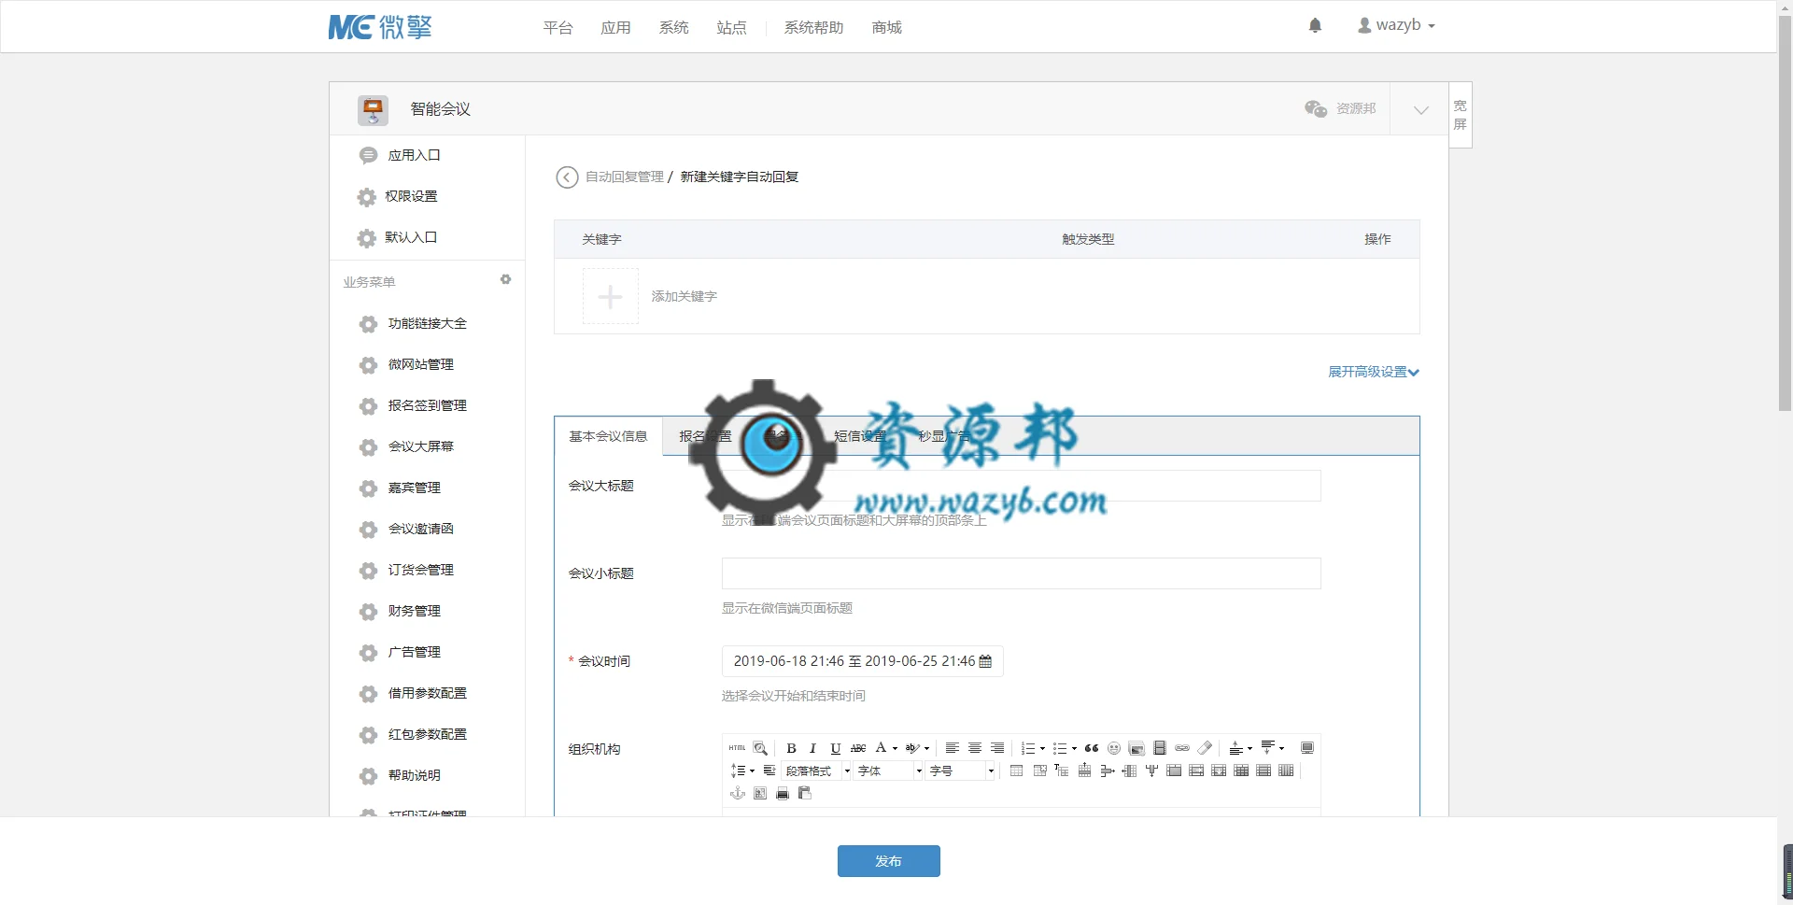
Task: Apply italic formatting in the editor toolbar
Action: (x=812, y=748)
